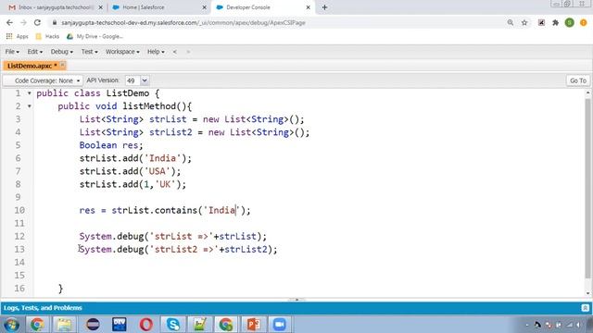This screenshot has width=593, height=333.
Task: Open Chrome from the taskbar
Action: point(37,325)
